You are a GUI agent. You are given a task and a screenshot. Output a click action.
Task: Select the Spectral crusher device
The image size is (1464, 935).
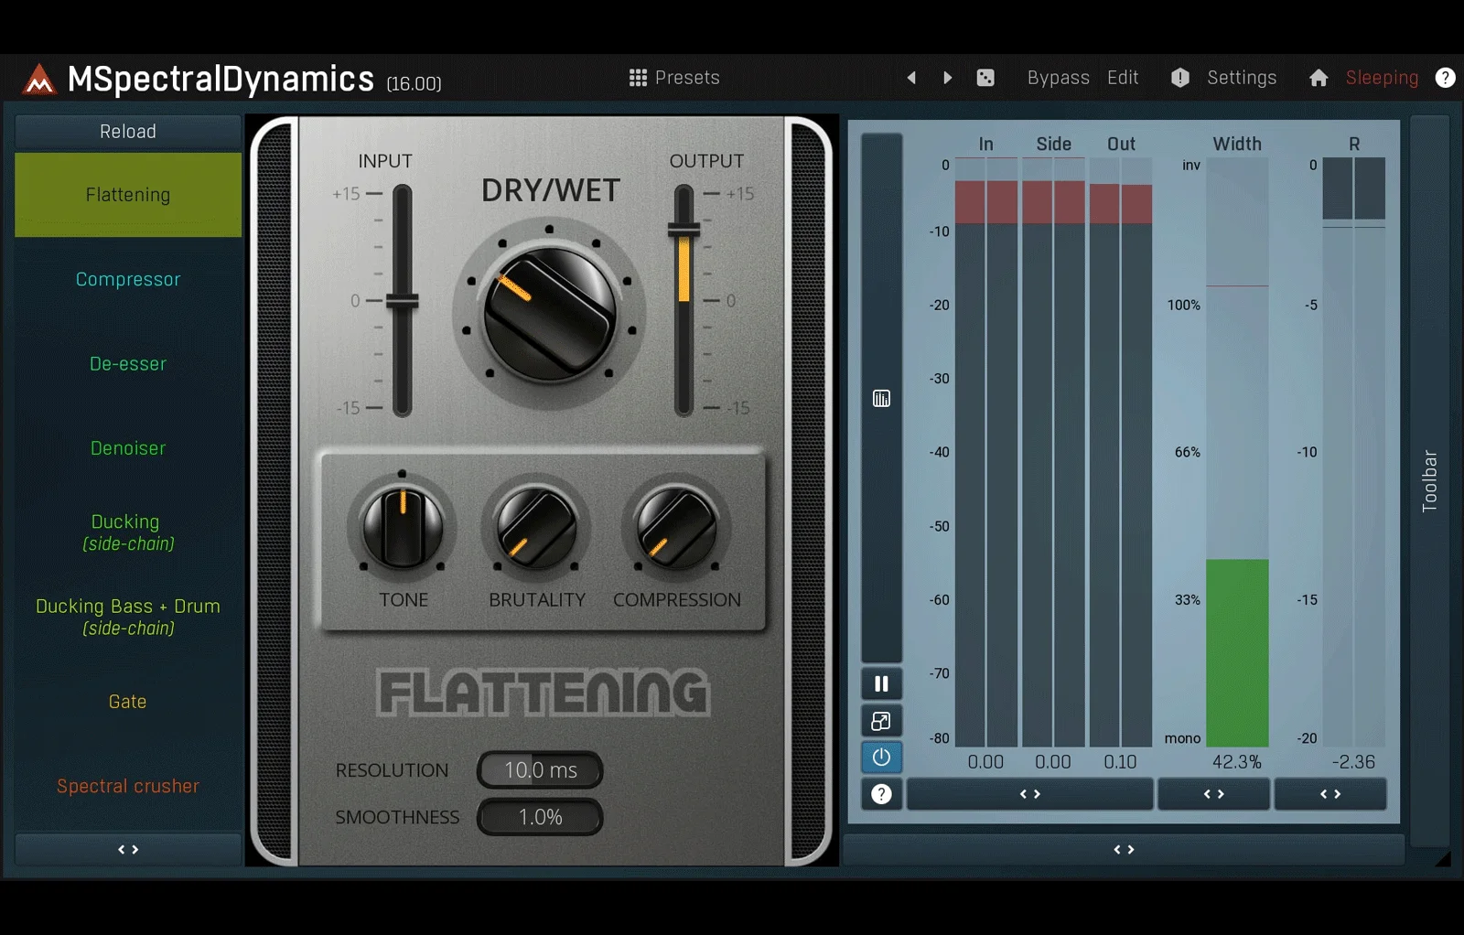[128, 786]
